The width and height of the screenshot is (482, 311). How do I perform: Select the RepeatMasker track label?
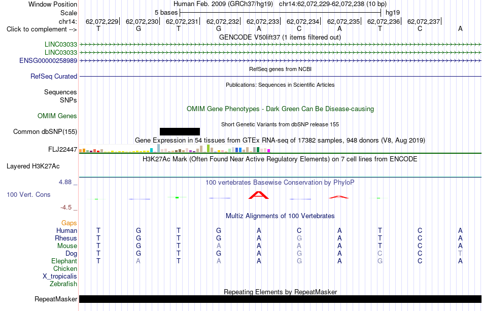click(56, 299)
